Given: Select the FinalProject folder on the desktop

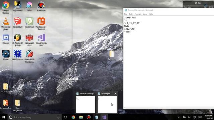Looking at the screenshot, I should [6, 87].
